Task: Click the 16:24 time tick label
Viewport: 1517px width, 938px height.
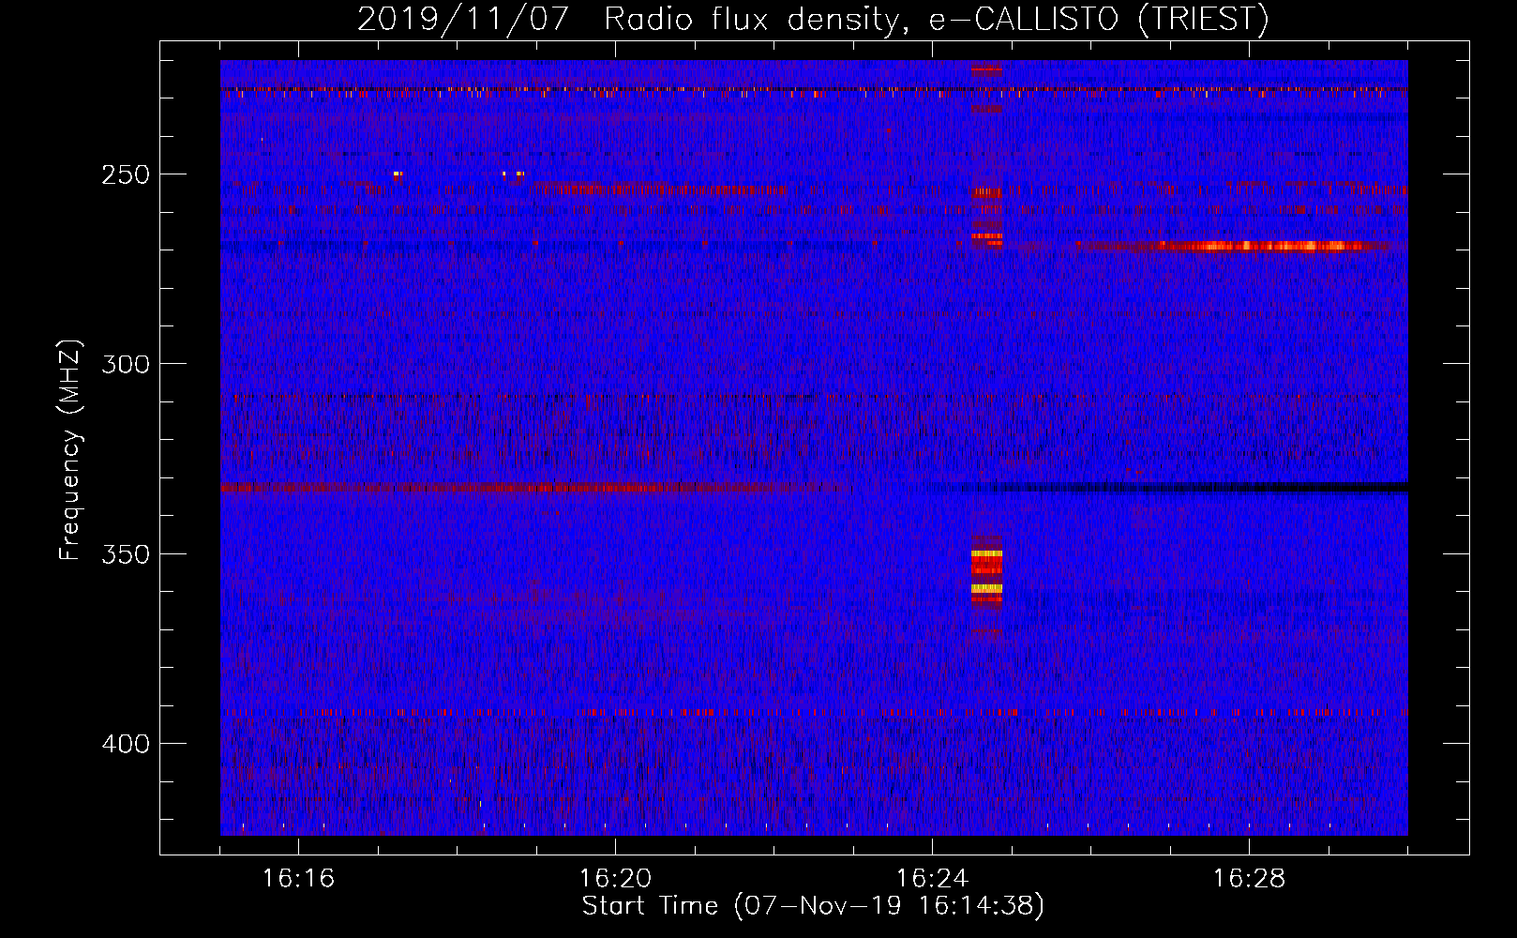Action: 932,879
